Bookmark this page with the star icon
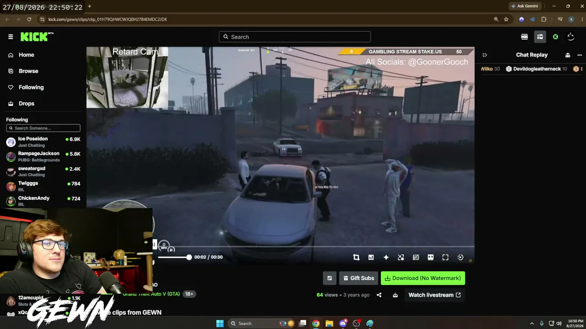This screenshot has width=586, height=329. coord(506,19)
